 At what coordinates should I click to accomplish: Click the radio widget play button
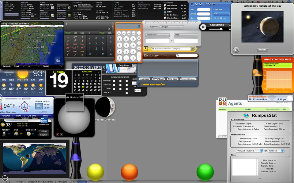point(203,27)
